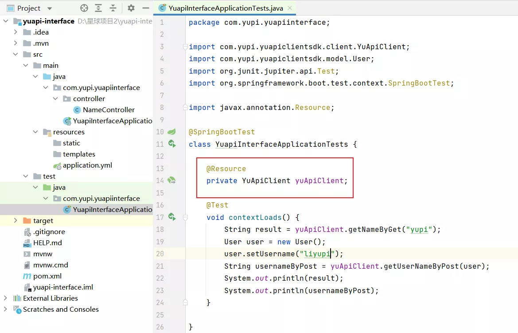Click the Spring bean gutter icon on line 10
Image resolution: width=518 pixels, height=333 pixels.
[x=171, y=132]
